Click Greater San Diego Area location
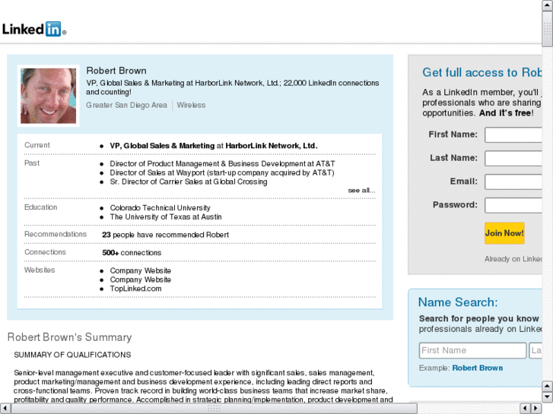This screenshot has height=414, width=553. tap(126, 105)
